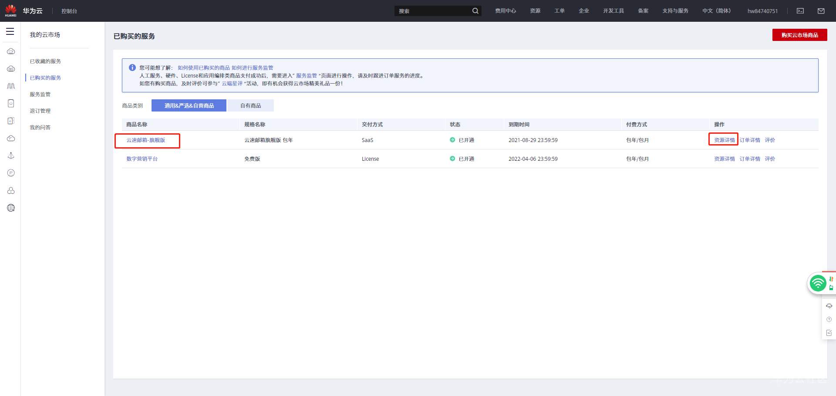Open 资源 in top navigation
The width and height of the screenshot is (836, 396).
(535, 11)
